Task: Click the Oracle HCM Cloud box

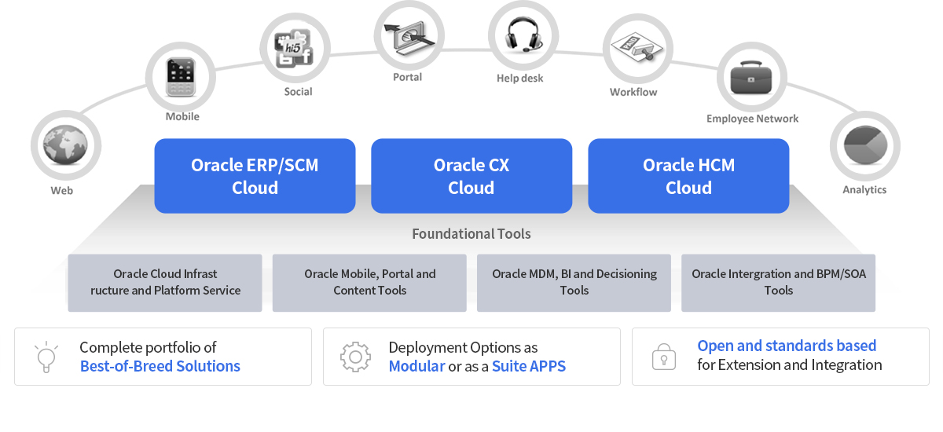Action: tap(688, 176)
